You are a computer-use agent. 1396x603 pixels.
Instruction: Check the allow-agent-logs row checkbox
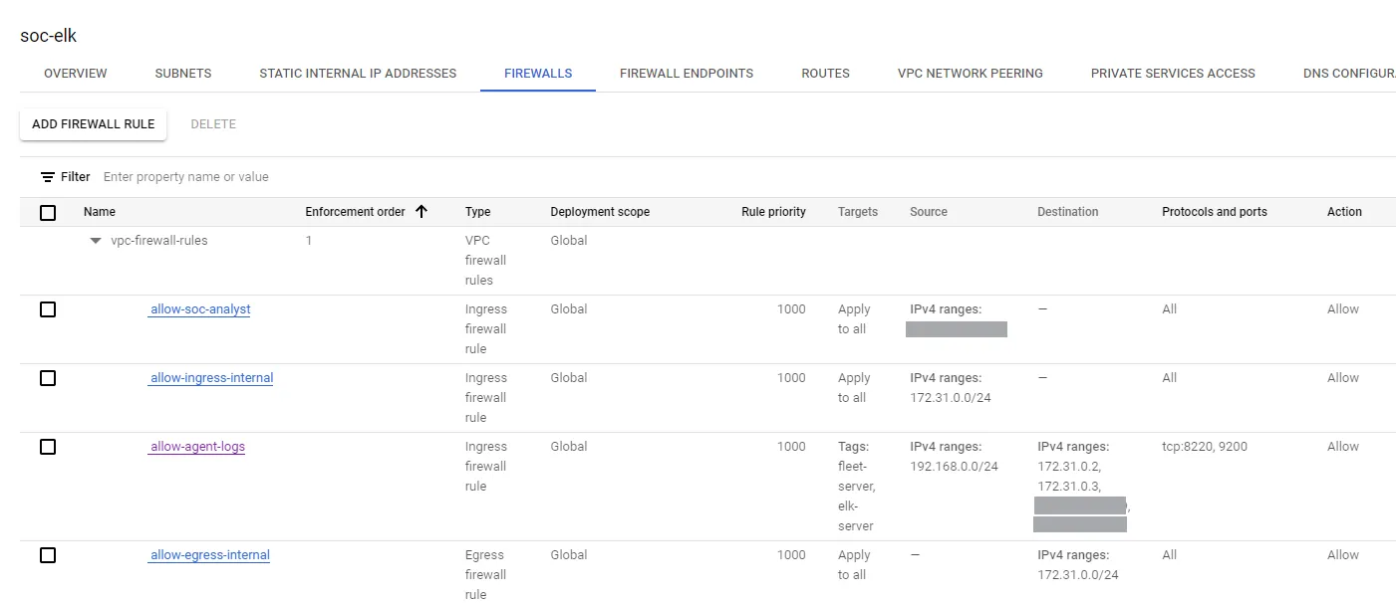coord(47,446)
